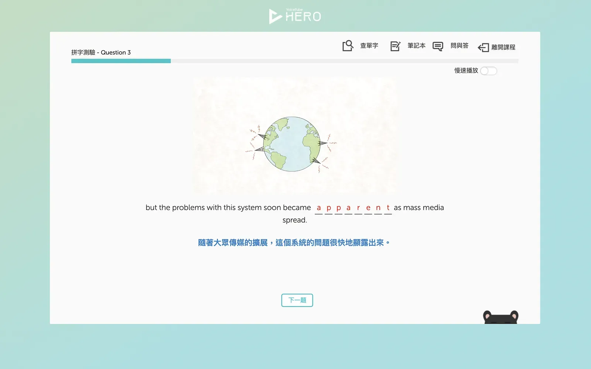
Task: Click the globe illustration image
Action: coord(295,136)
